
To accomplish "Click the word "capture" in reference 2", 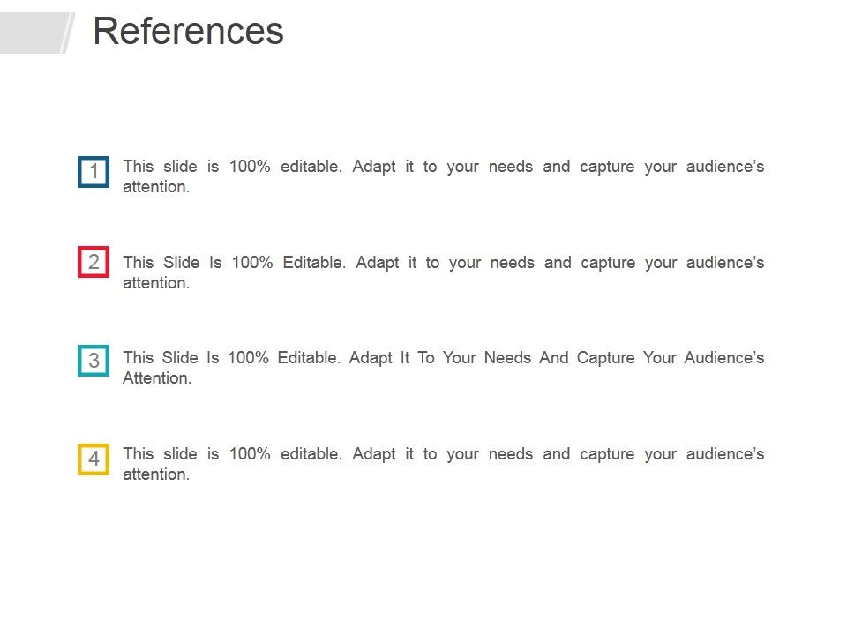I will (x=609, y=263).
